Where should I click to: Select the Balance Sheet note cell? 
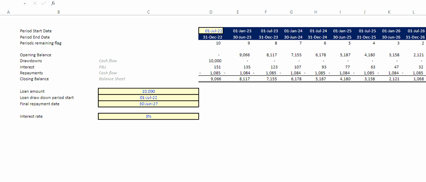point(112,79)
